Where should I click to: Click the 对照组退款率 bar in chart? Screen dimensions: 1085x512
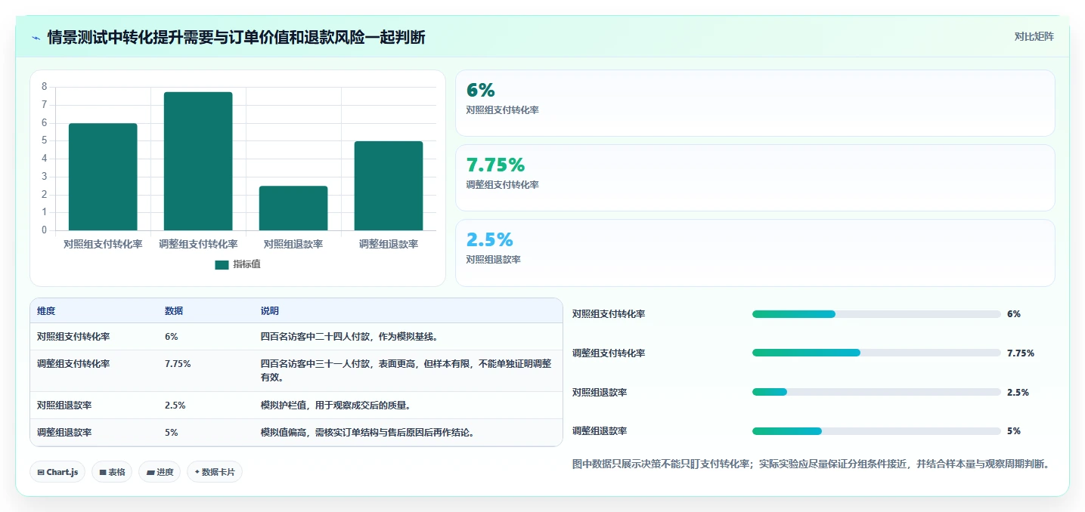[x=293, y=208]
